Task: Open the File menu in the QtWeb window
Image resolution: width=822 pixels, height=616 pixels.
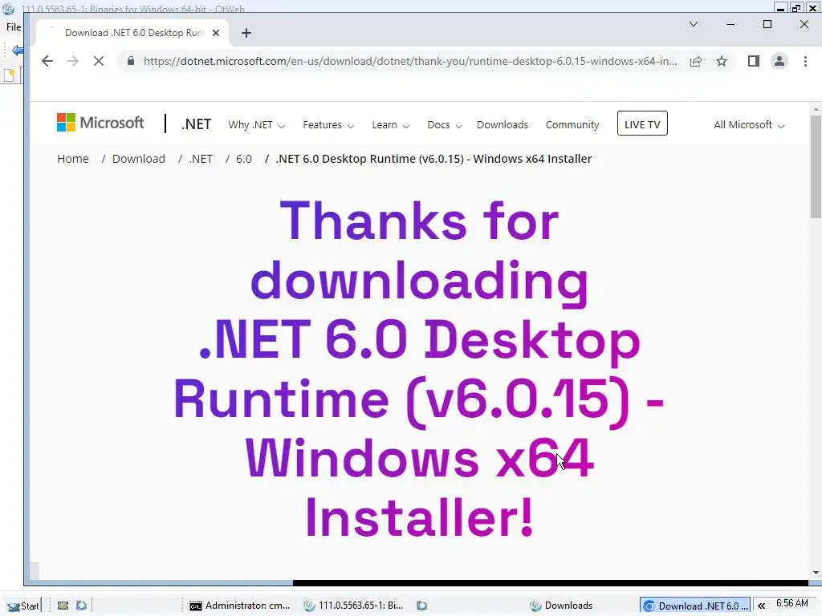Action: coord(14,26)
